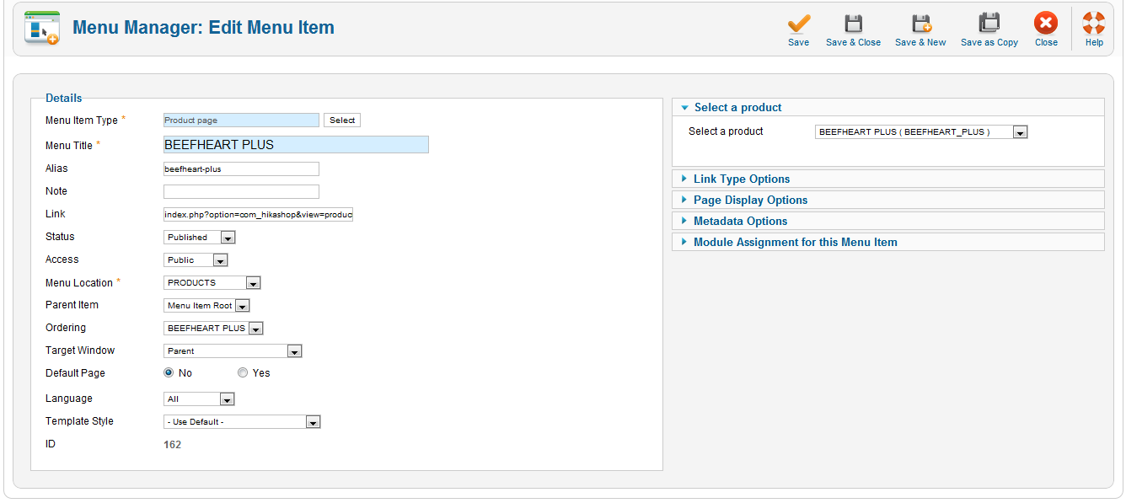Open Help via the lifebuoy icon
1126x503 pixels.
click(x=1094, y=23)
